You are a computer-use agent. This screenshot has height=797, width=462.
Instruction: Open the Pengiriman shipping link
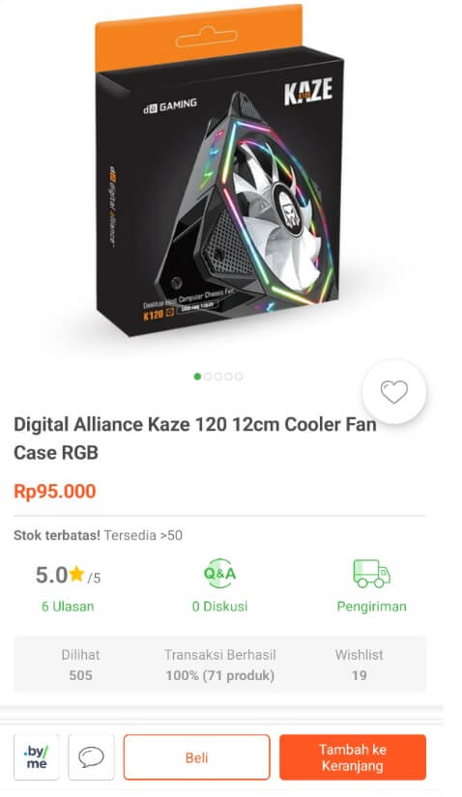click(x=371, y=607)
